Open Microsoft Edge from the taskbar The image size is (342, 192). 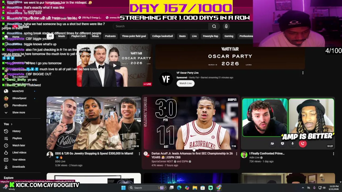tap(179, 188)
